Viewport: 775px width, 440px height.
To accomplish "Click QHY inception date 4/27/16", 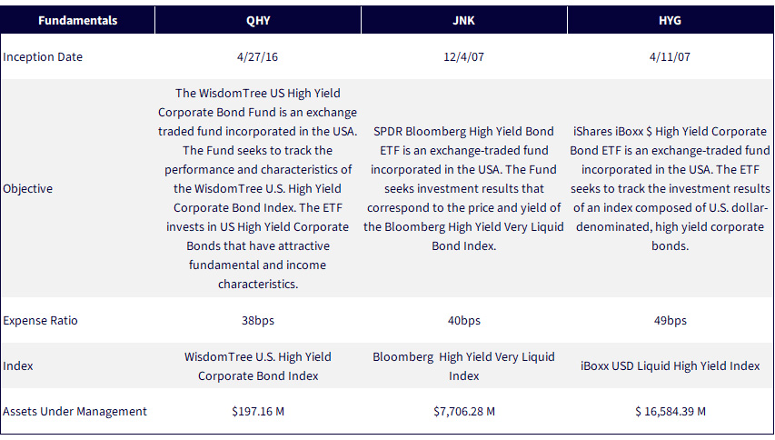I will (x=257, y=57).
